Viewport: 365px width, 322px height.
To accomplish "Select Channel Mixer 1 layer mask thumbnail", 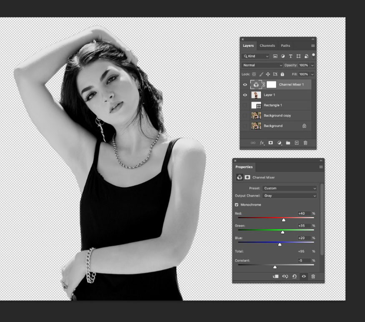I will click(271, 85).
